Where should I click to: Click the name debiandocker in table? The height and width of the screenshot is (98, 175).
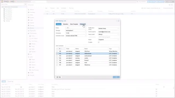88,54
